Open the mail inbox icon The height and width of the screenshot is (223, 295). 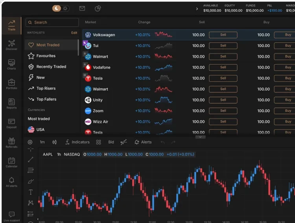(82, 8)
